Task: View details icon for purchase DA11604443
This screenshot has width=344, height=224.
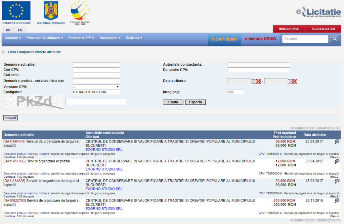Action: (x=337, y=142)
